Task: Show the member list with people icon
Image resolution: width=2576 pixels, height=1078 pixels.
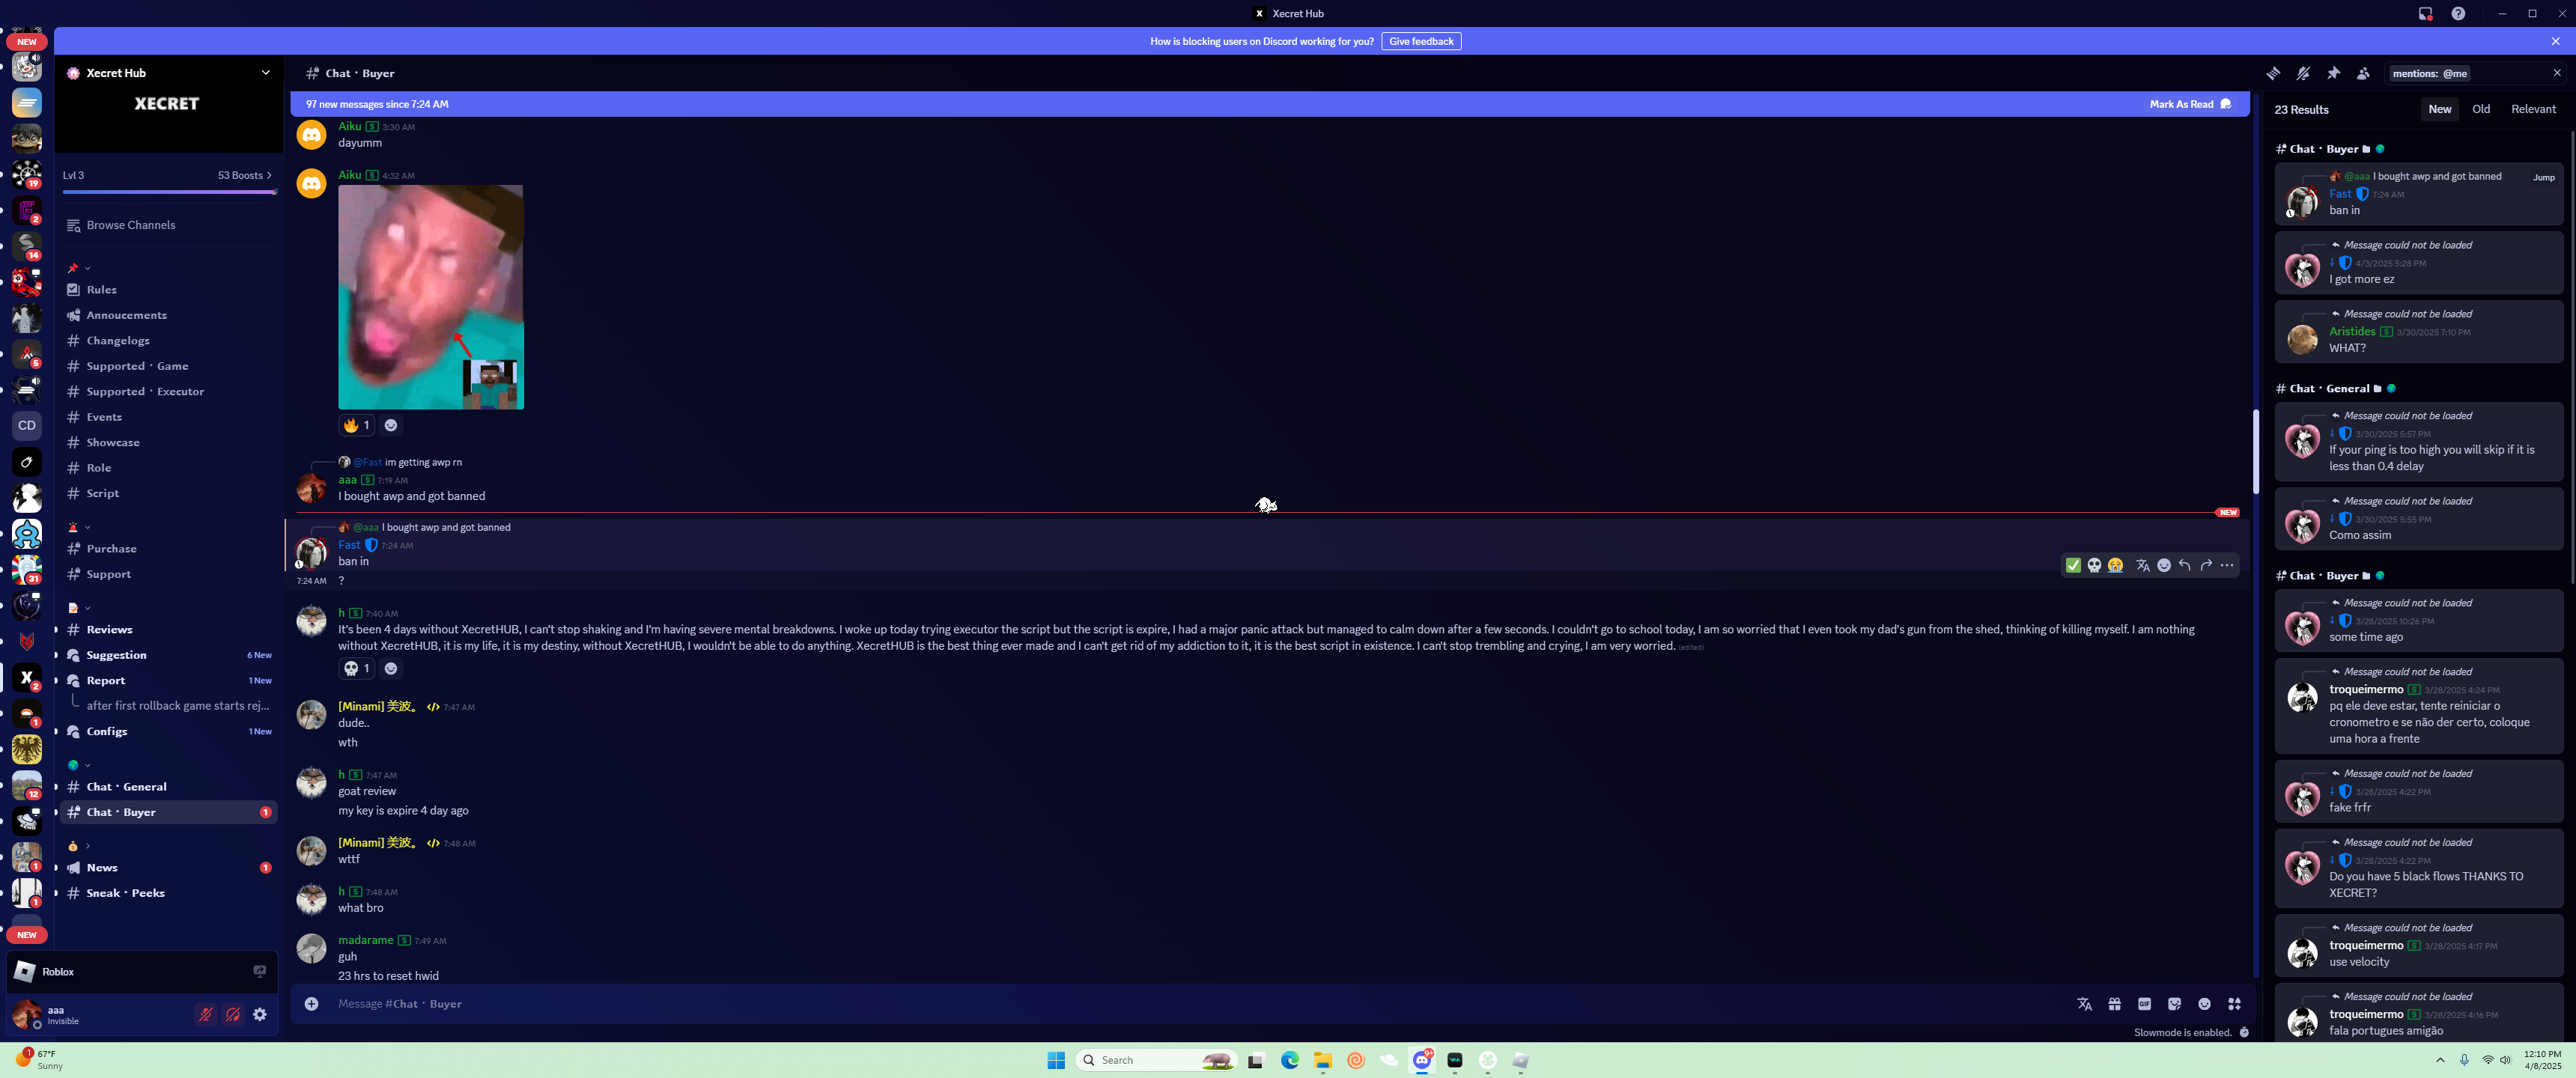Action: pyautogui.click(x=2363, y=73)
